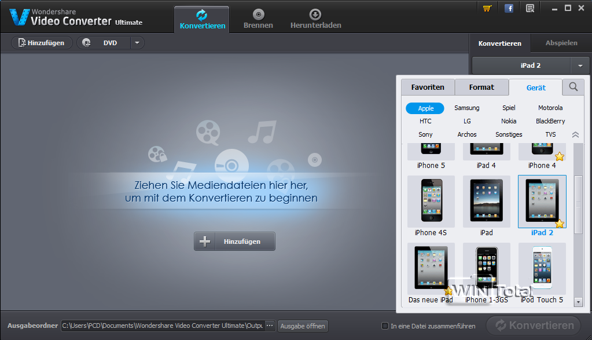Collapse the device brand list chevron
Viewport: 592px width, 340px height.
tap(575, 134)
